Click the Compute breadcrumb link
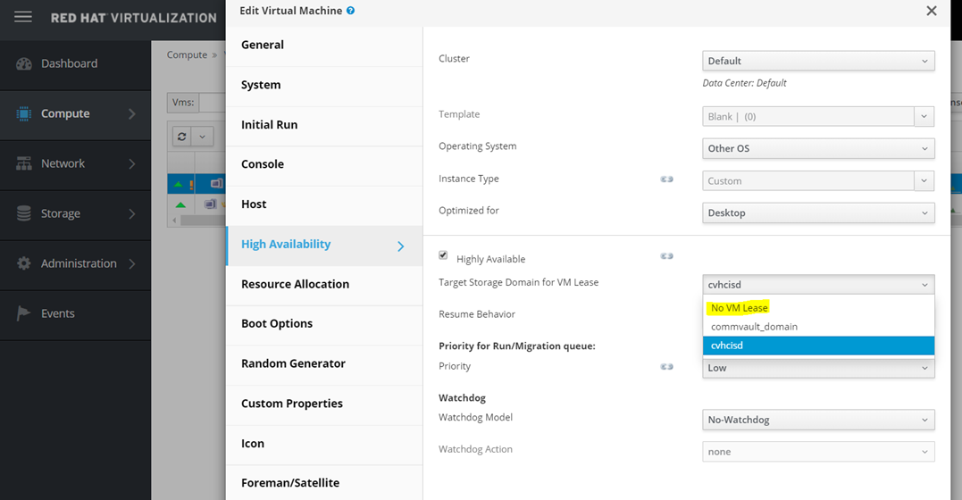This screenshot has width=962, height=500. coord(187,54)
